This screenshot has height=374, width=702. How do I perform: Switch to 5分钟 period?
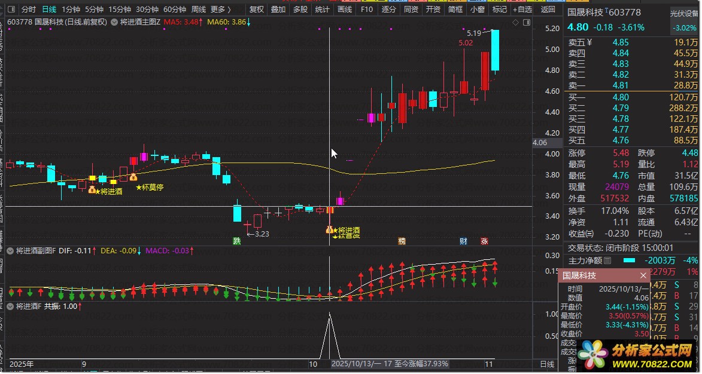coord(94,9)
